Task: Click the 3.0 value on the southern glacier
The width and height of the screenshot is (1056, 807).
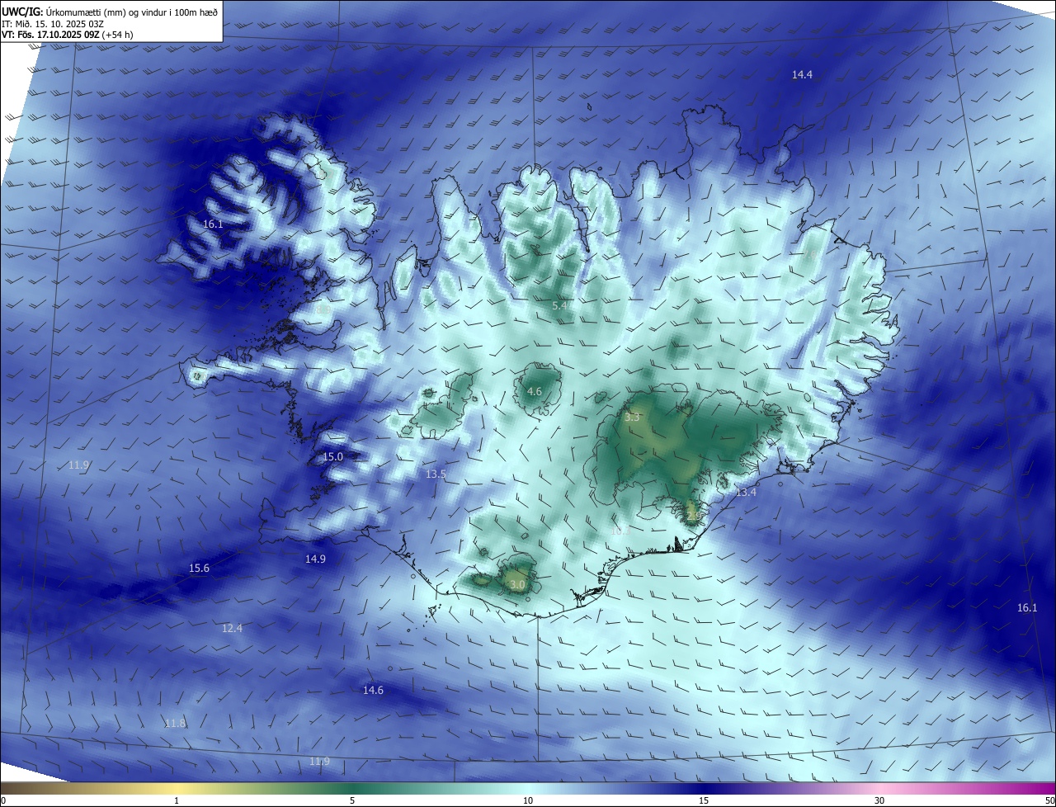Action: [x=517, y=585]
